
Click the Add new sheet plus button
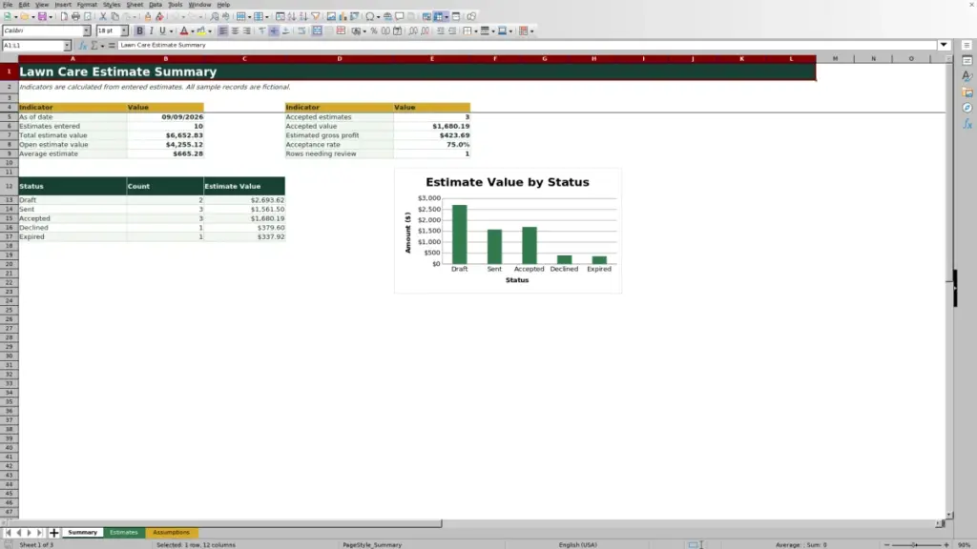[53, 532]
